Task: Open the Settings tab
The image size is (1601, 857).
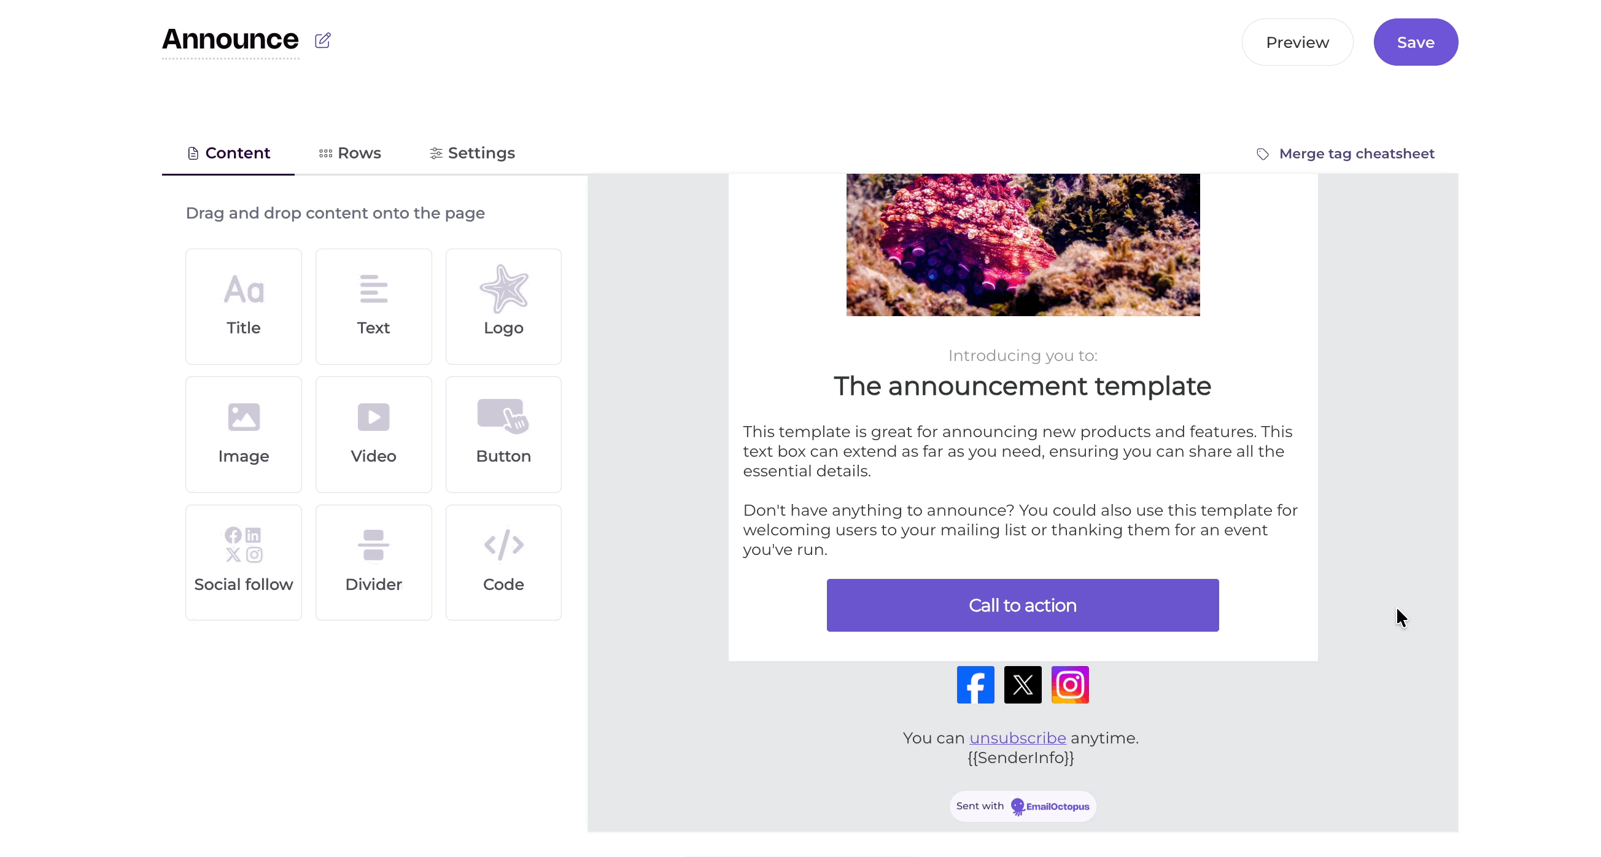Action: (x=472, y=153)
